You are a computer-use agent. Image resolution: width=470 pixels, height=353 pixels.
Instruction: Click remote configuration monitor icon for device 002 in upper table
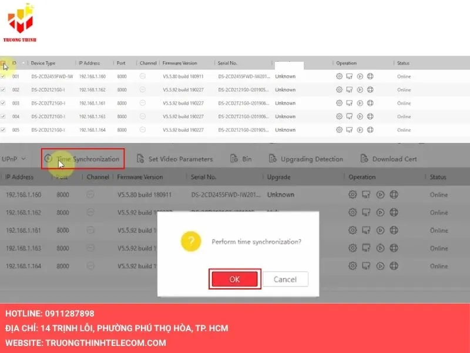349,90
